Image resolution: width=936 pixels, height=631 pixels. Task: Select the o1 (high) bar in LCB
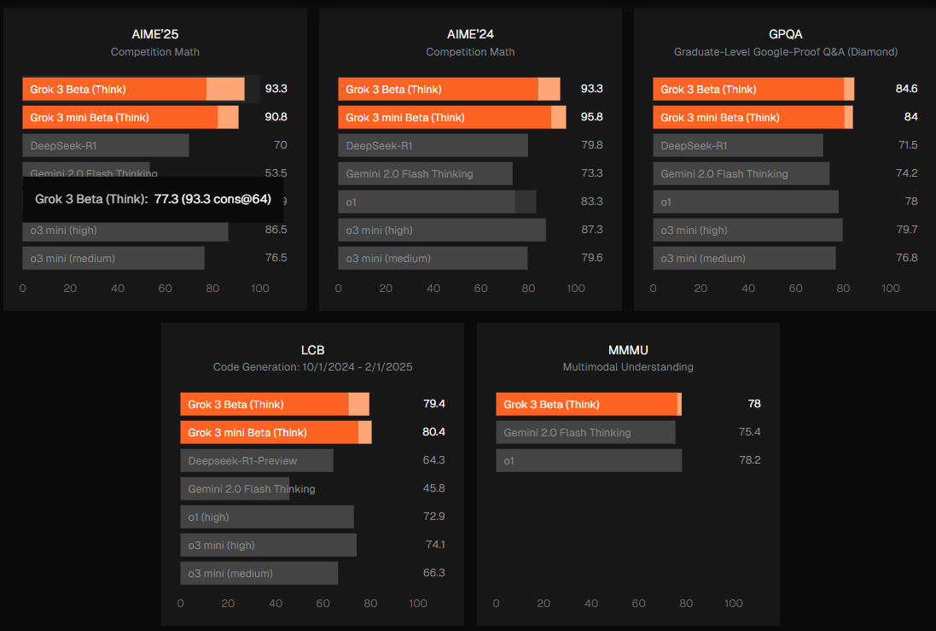[x=267, y=517]
